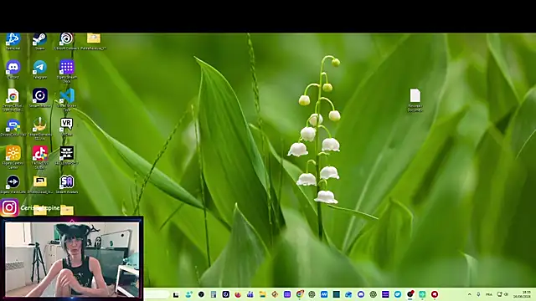Open the Steam desktop shortcut
This screenshot has height=301, width=536.
39,41
